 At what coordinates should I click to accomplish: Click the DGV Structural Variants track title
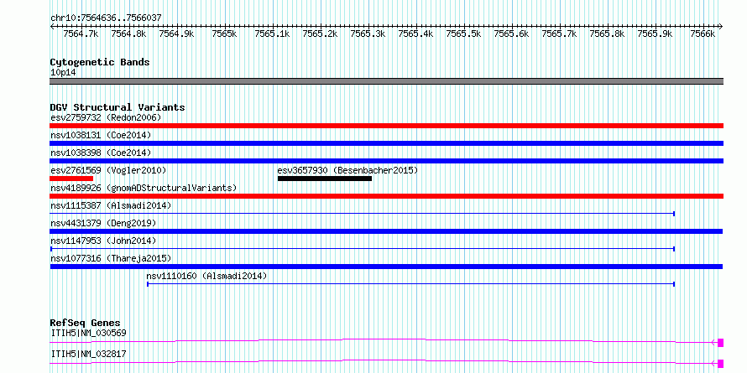click(118, 107)
